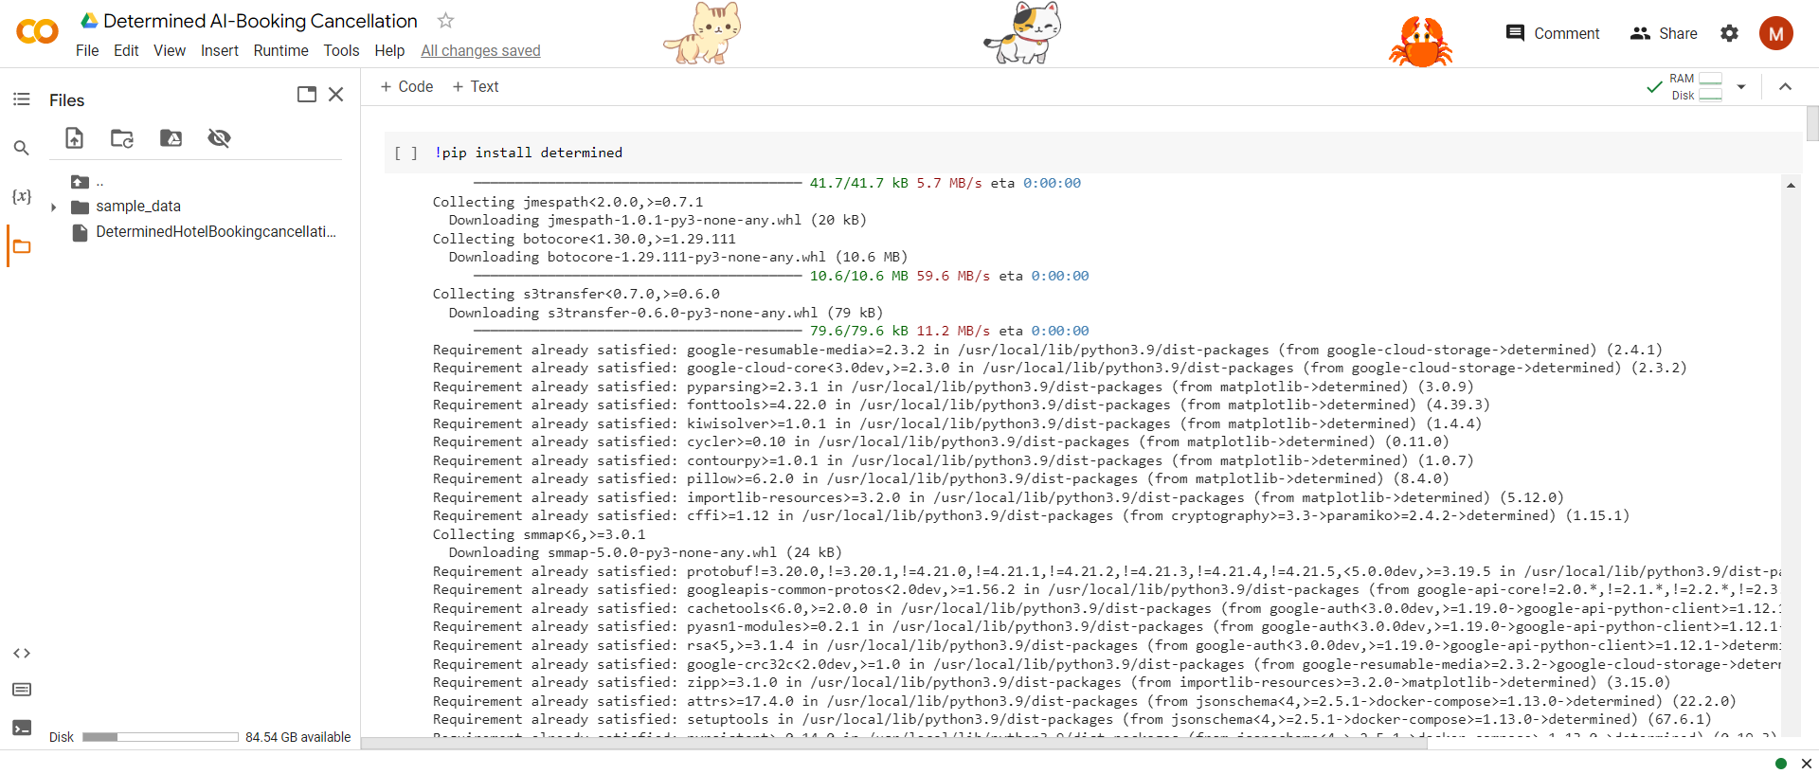The image size is (1819, 774).
Task: Open the Command palette sidebar icon
Action: tap(22, 690)
